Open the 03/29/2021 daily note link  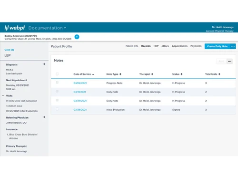point(80,101)
